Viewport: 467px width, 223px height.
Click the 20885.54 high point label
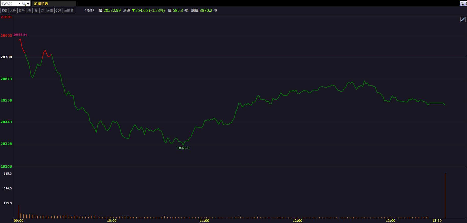[x=20, y=35]
